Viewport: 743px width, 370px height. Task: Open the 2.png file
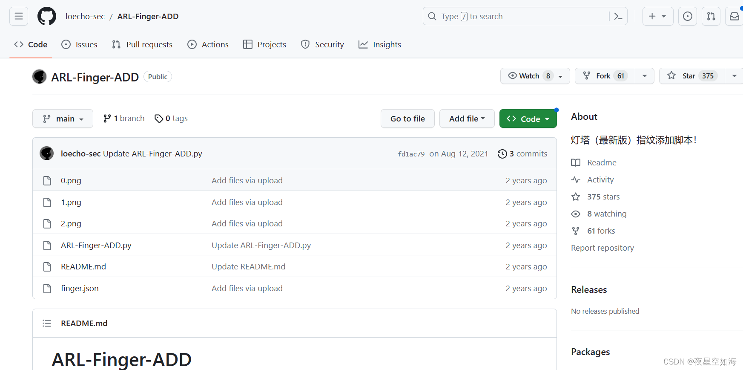coord(71,224)
